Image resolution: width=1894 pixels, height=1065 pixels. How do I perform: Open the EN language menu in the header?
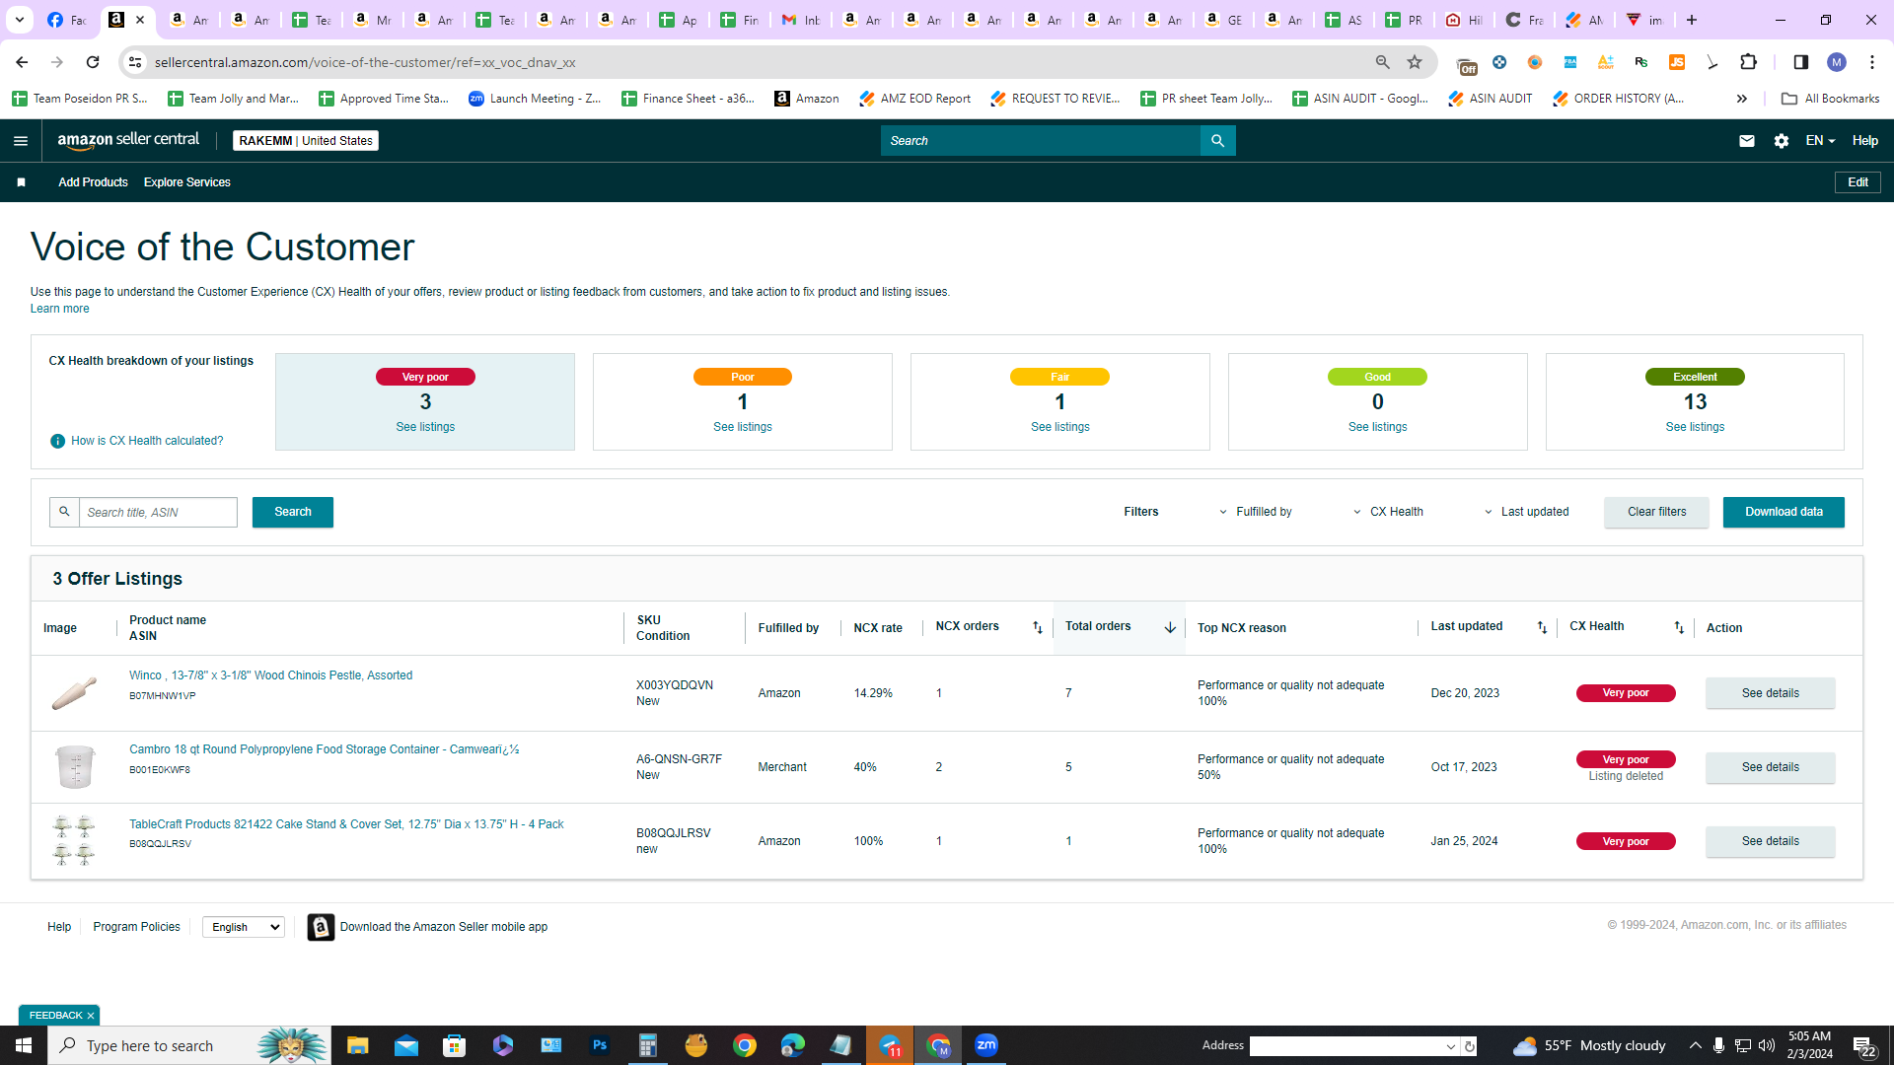coord(1820,141)
